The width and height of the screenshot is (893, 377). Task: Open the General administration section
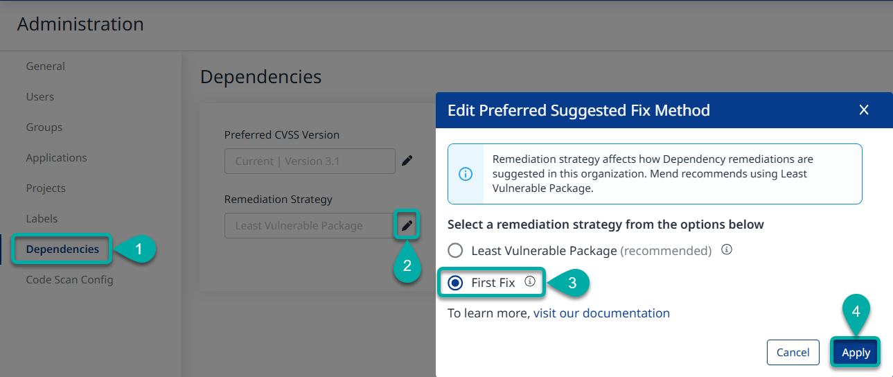click(46, 67)
